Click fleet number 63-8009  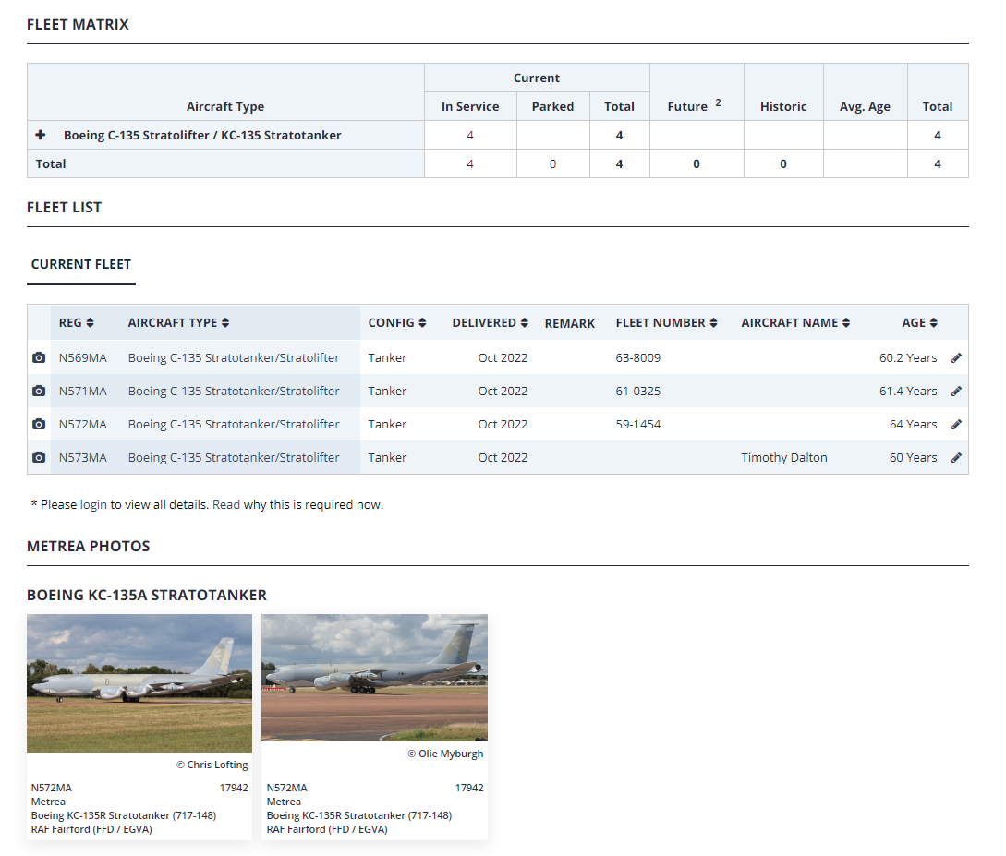click(637, 357)
